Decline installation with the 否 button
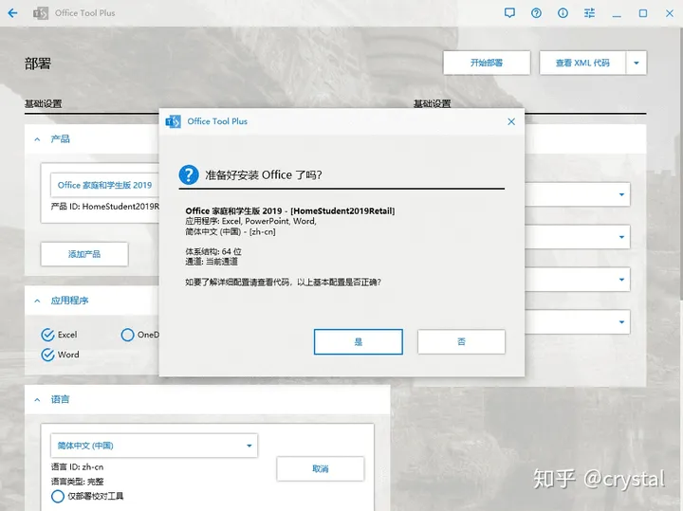Viewport: 683px width, 511px height. [461, 341]
